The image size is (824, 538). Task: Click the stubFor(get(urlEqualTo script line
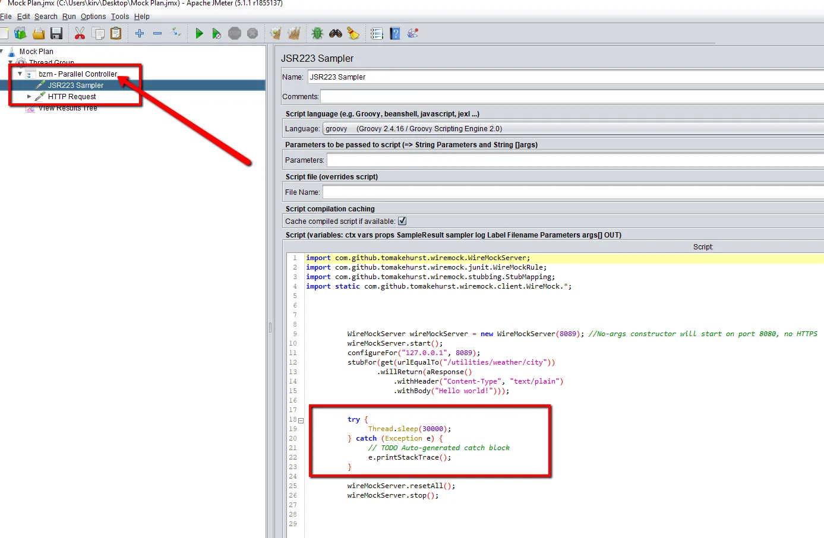tap(451, 362)
